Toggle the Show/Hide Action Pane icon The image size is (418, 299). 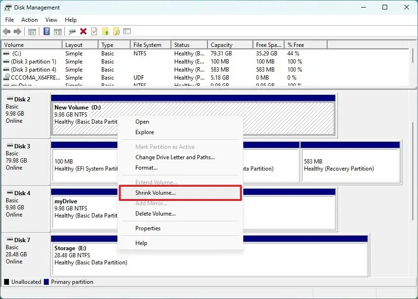tap(57, 32)
